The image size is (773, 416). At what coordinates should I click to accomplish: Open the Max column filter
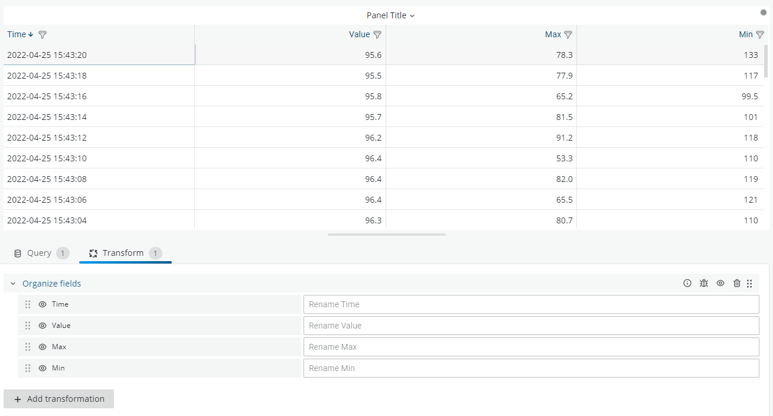[x=568, y=34]
